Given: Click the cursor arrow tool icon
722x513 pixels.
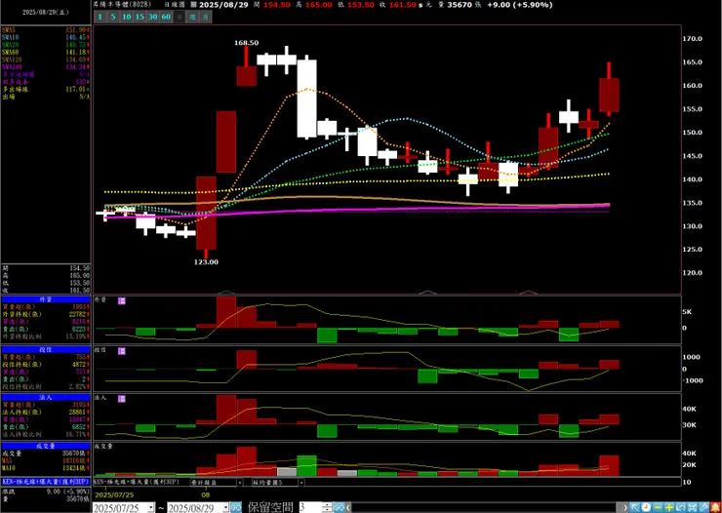Looking at the screenshot, I should coord(634,507).
